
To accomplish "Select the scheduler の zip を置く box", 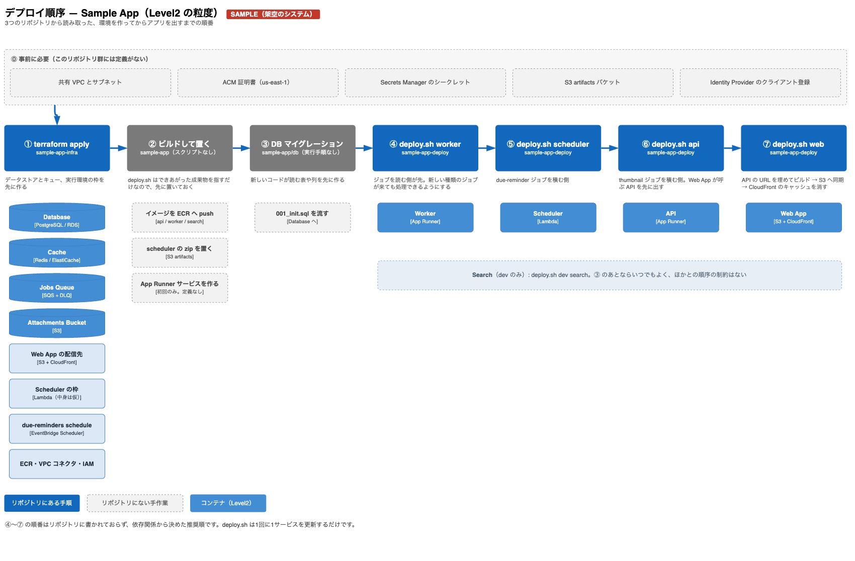I will coord(180,253).
